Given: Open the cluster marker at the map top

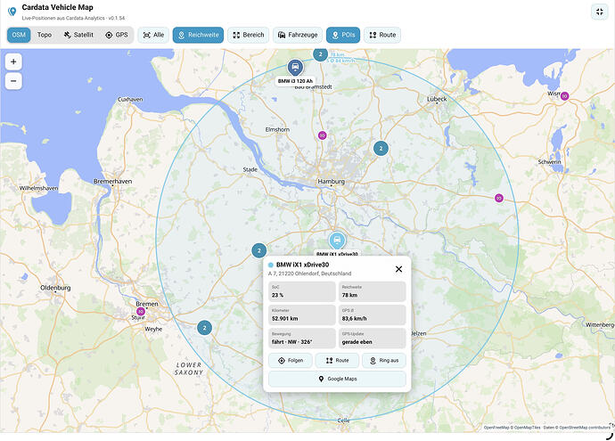Looking at the screenshot, I should pos(321,54).
